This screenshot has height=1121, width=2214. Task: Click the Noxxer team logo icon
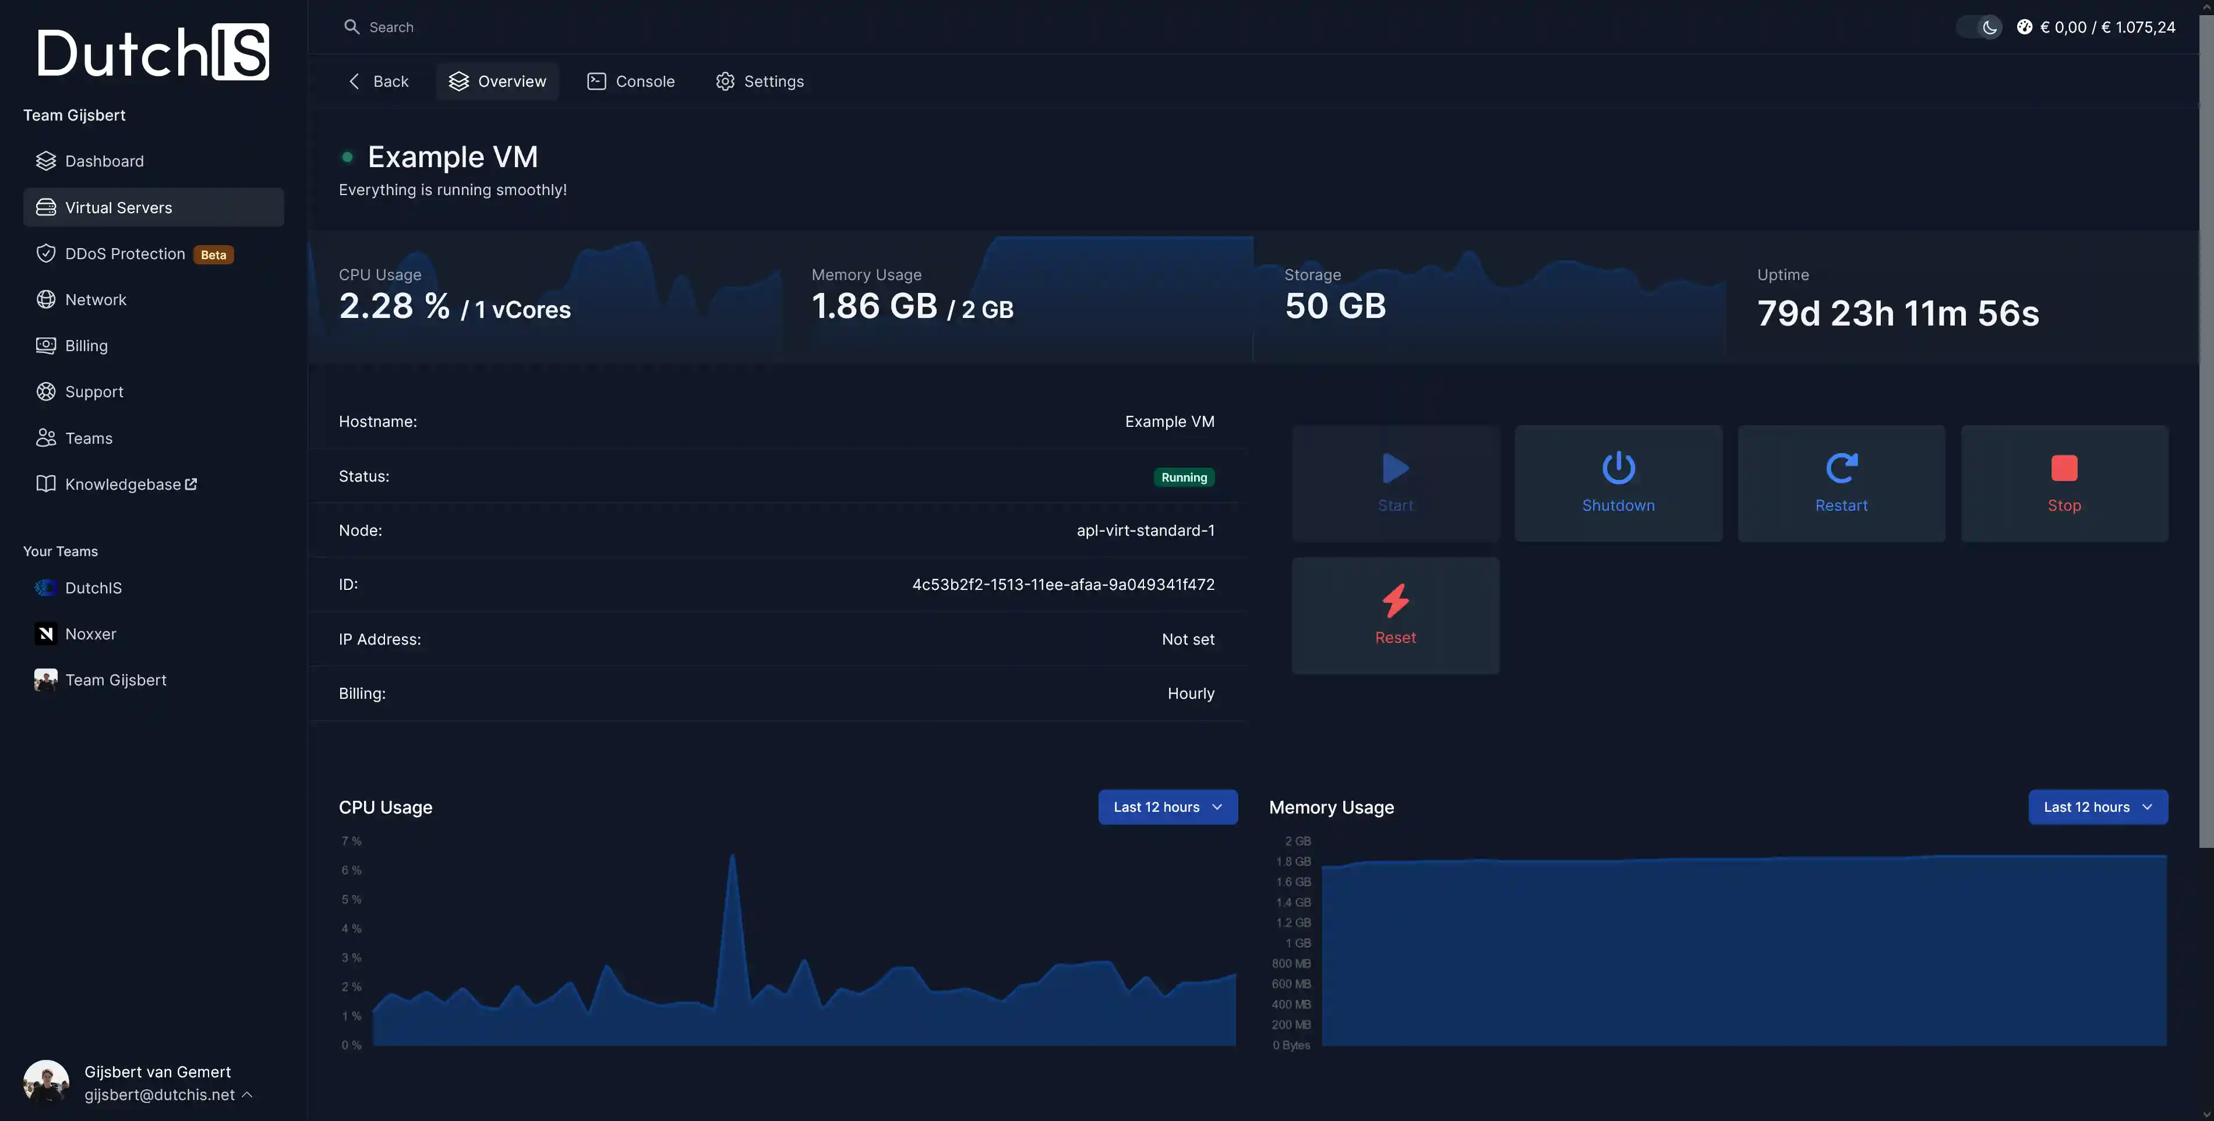point(45,634)
